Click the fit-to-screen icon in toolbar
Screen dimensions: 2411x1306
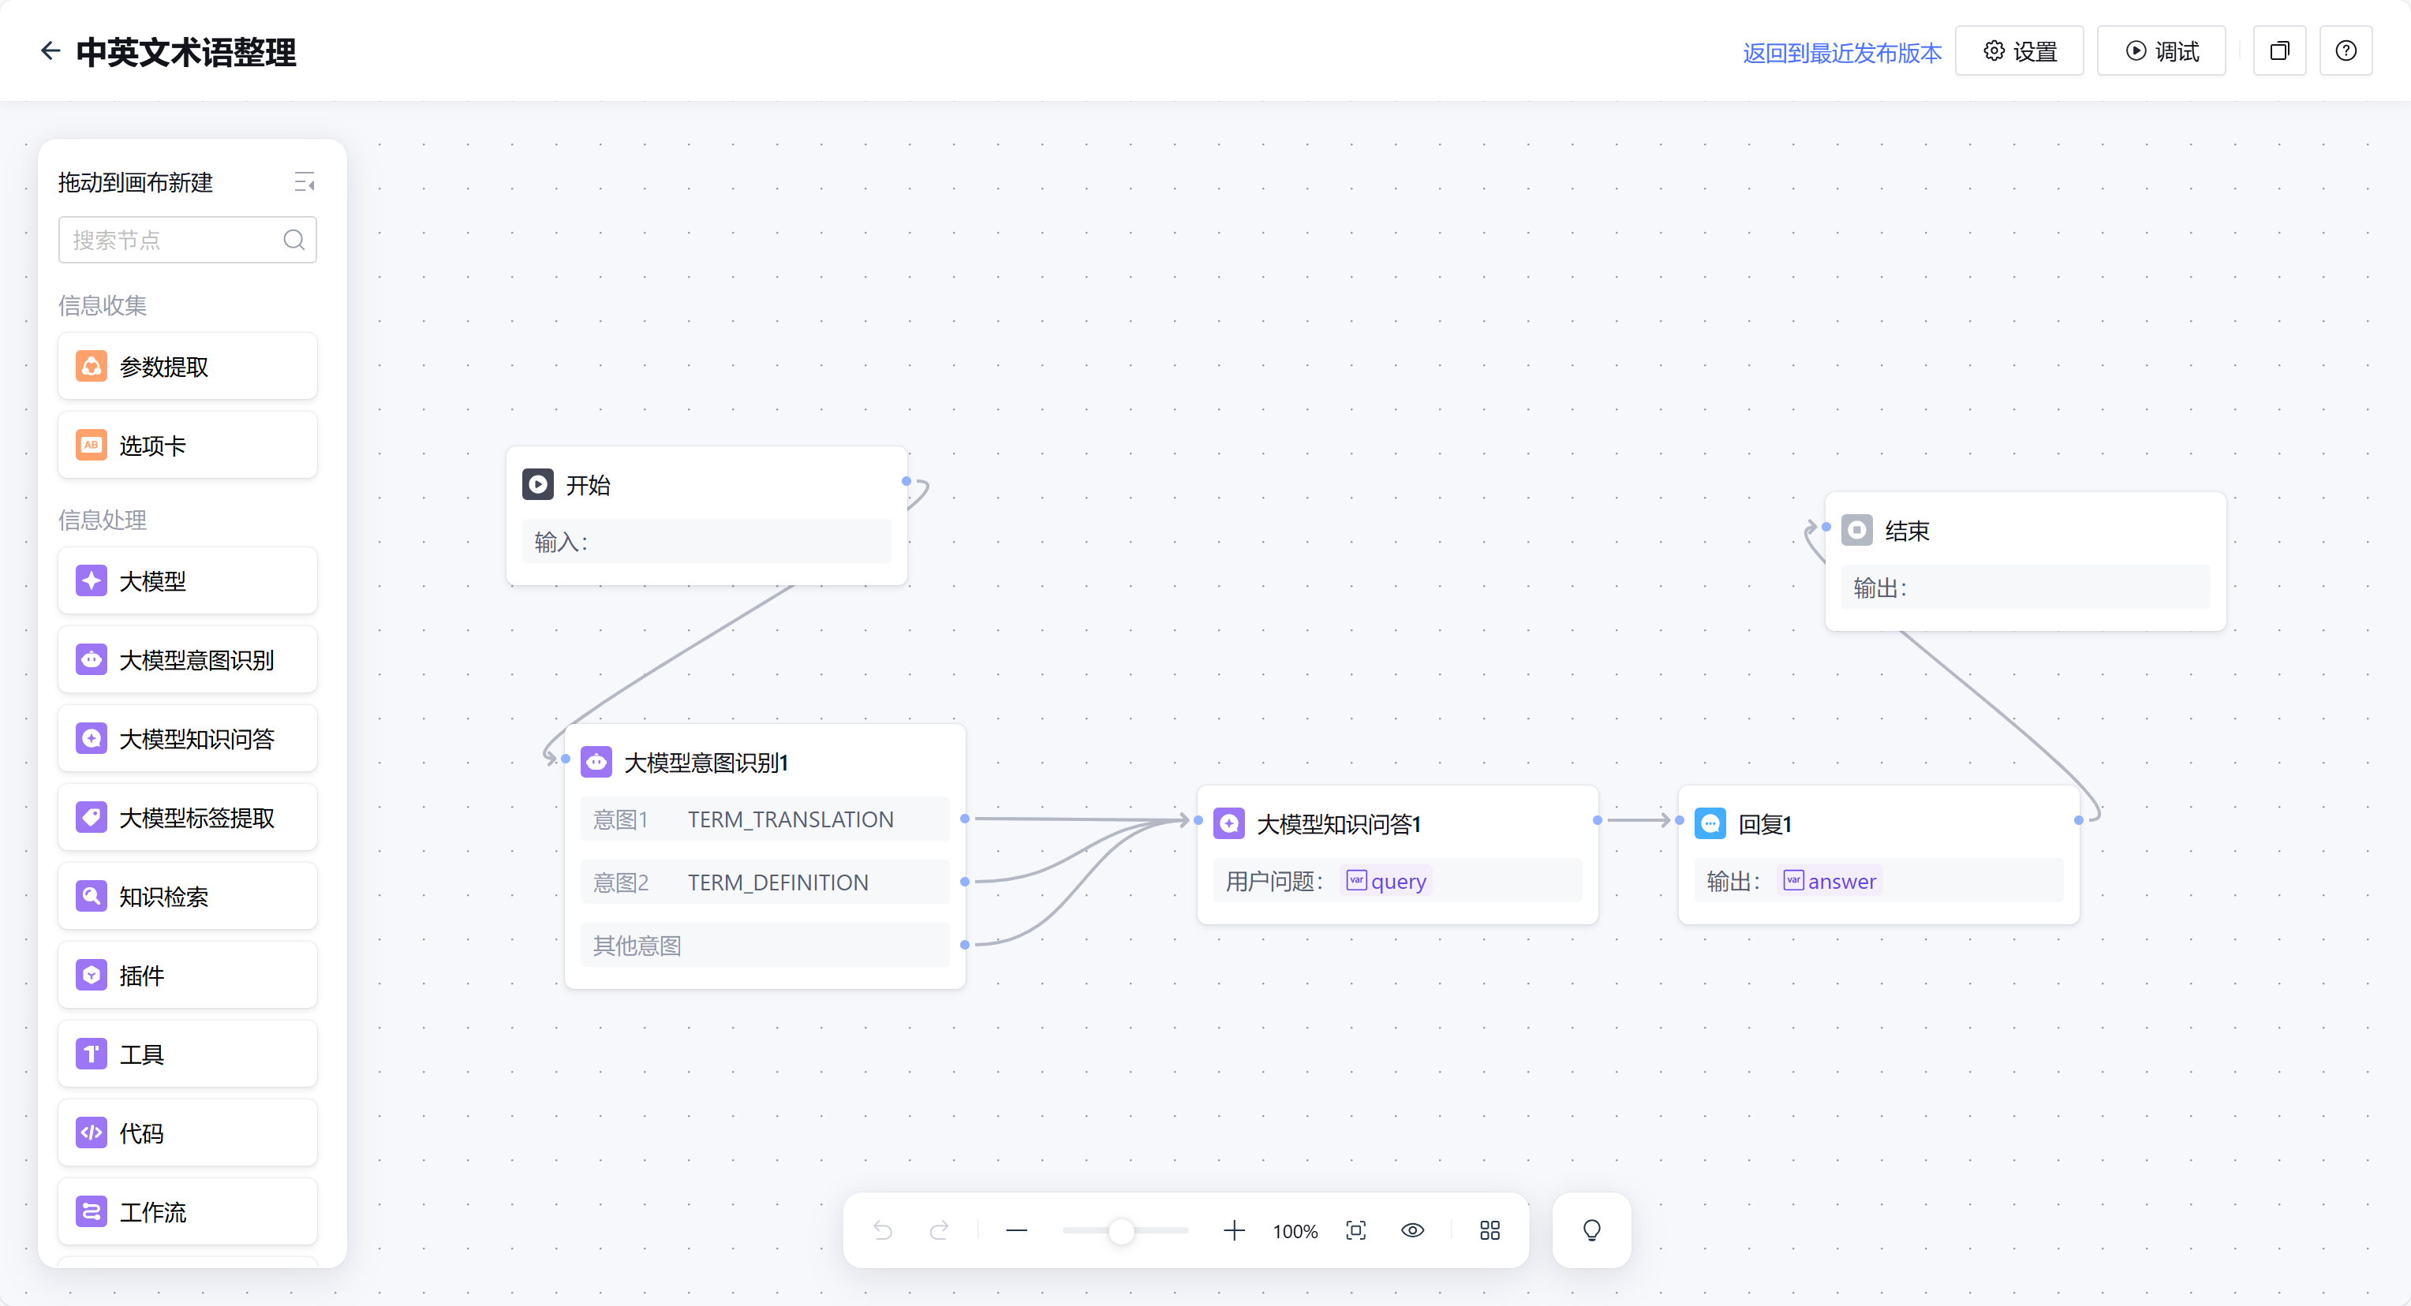(x=1355, y=1230)
